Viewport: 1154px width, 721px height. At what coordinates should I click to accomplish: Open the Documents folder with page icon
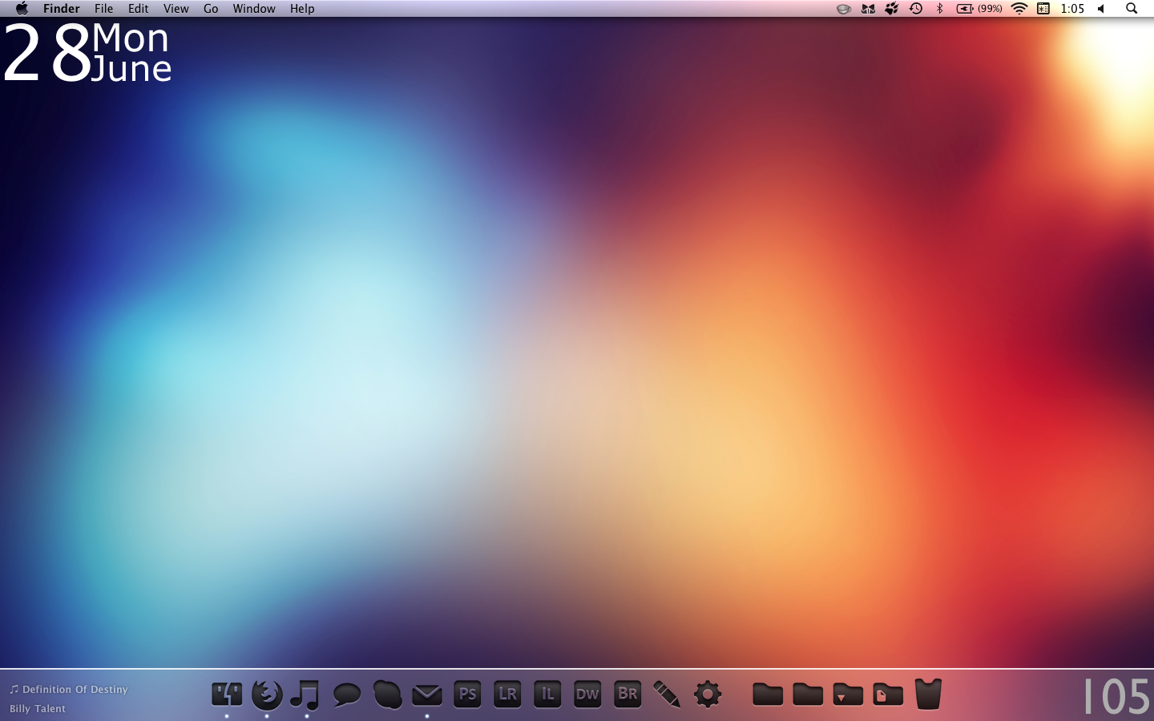point(888,694)
